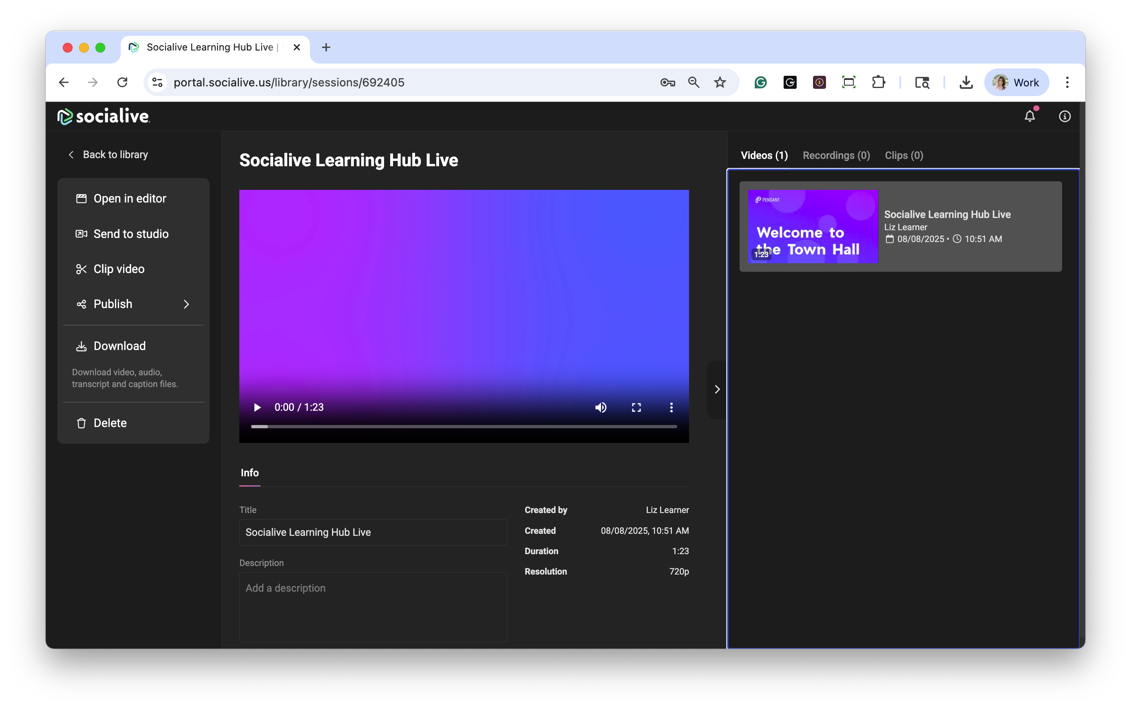Switch to the Recordings tab
1131x709 pixels.
[836, 155]
